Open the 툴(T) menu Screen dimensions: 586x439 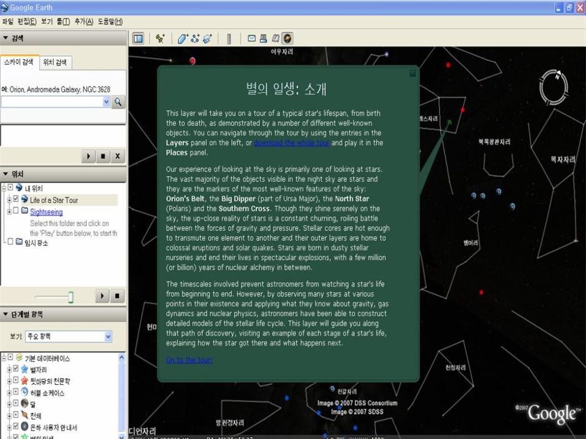(63, 22)
